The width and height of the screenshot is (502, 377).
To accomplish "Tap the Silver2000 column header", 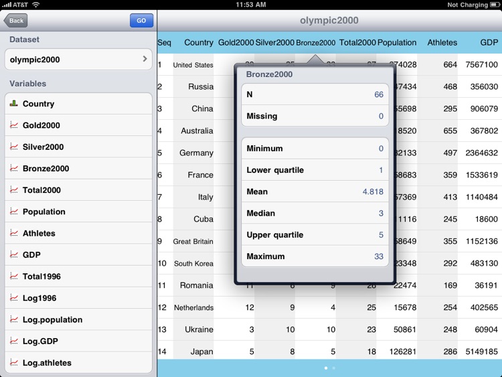I will (x=274, y=43).
